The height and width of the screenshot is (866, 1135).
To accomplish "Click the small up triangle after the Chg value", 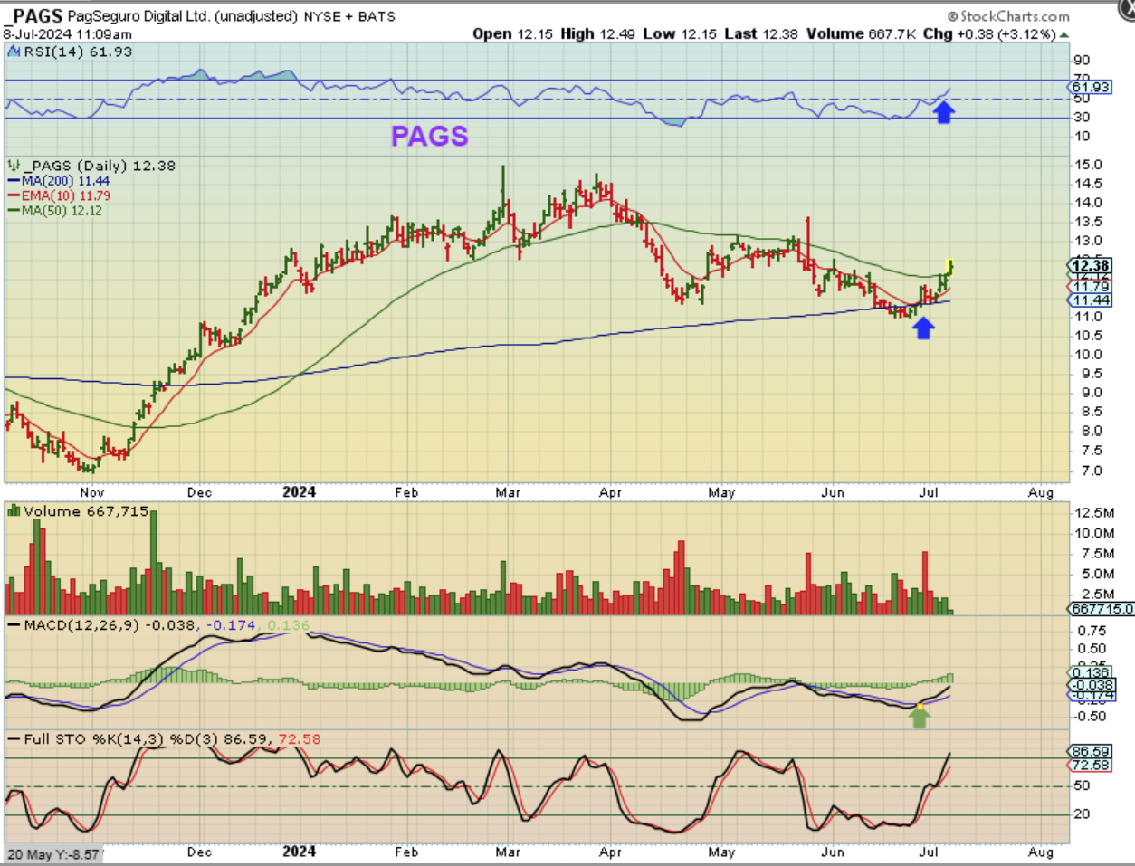I will 1064,34.
